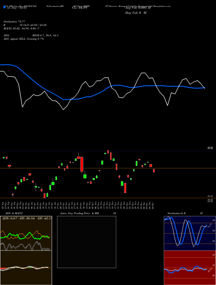Click the 'Stochastics: 73.77' reading
This screenshot has width=216, height=285.
[x=14, y=22]
